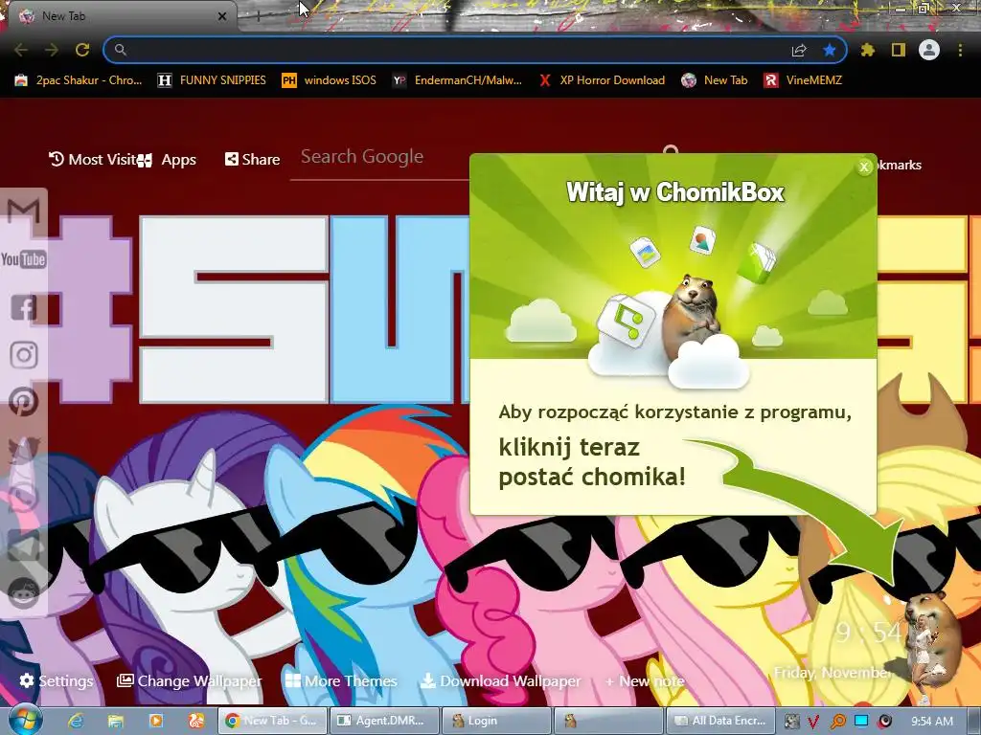The height and width of the screenshot is (735, 981).
Task: Click Change Wallpaper
Action: [x=190, y=680]
